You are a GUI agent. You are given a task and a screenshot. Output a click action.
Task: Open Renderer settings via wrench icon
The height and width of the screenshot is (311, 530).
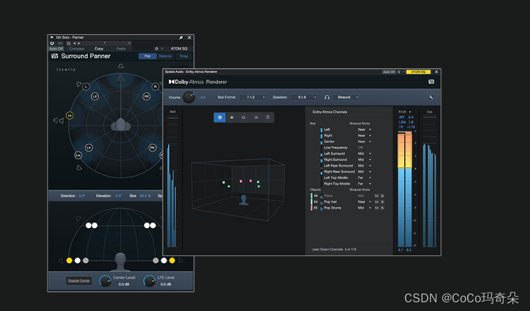(x=431, y=97)
